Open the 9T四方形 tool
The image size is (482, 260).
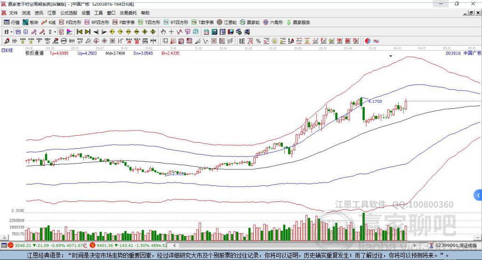(176, 23)
